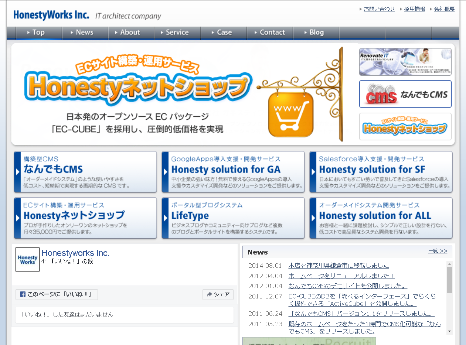Open the LifeType blog system card
The image size is (466, 345).
[233, 218]
